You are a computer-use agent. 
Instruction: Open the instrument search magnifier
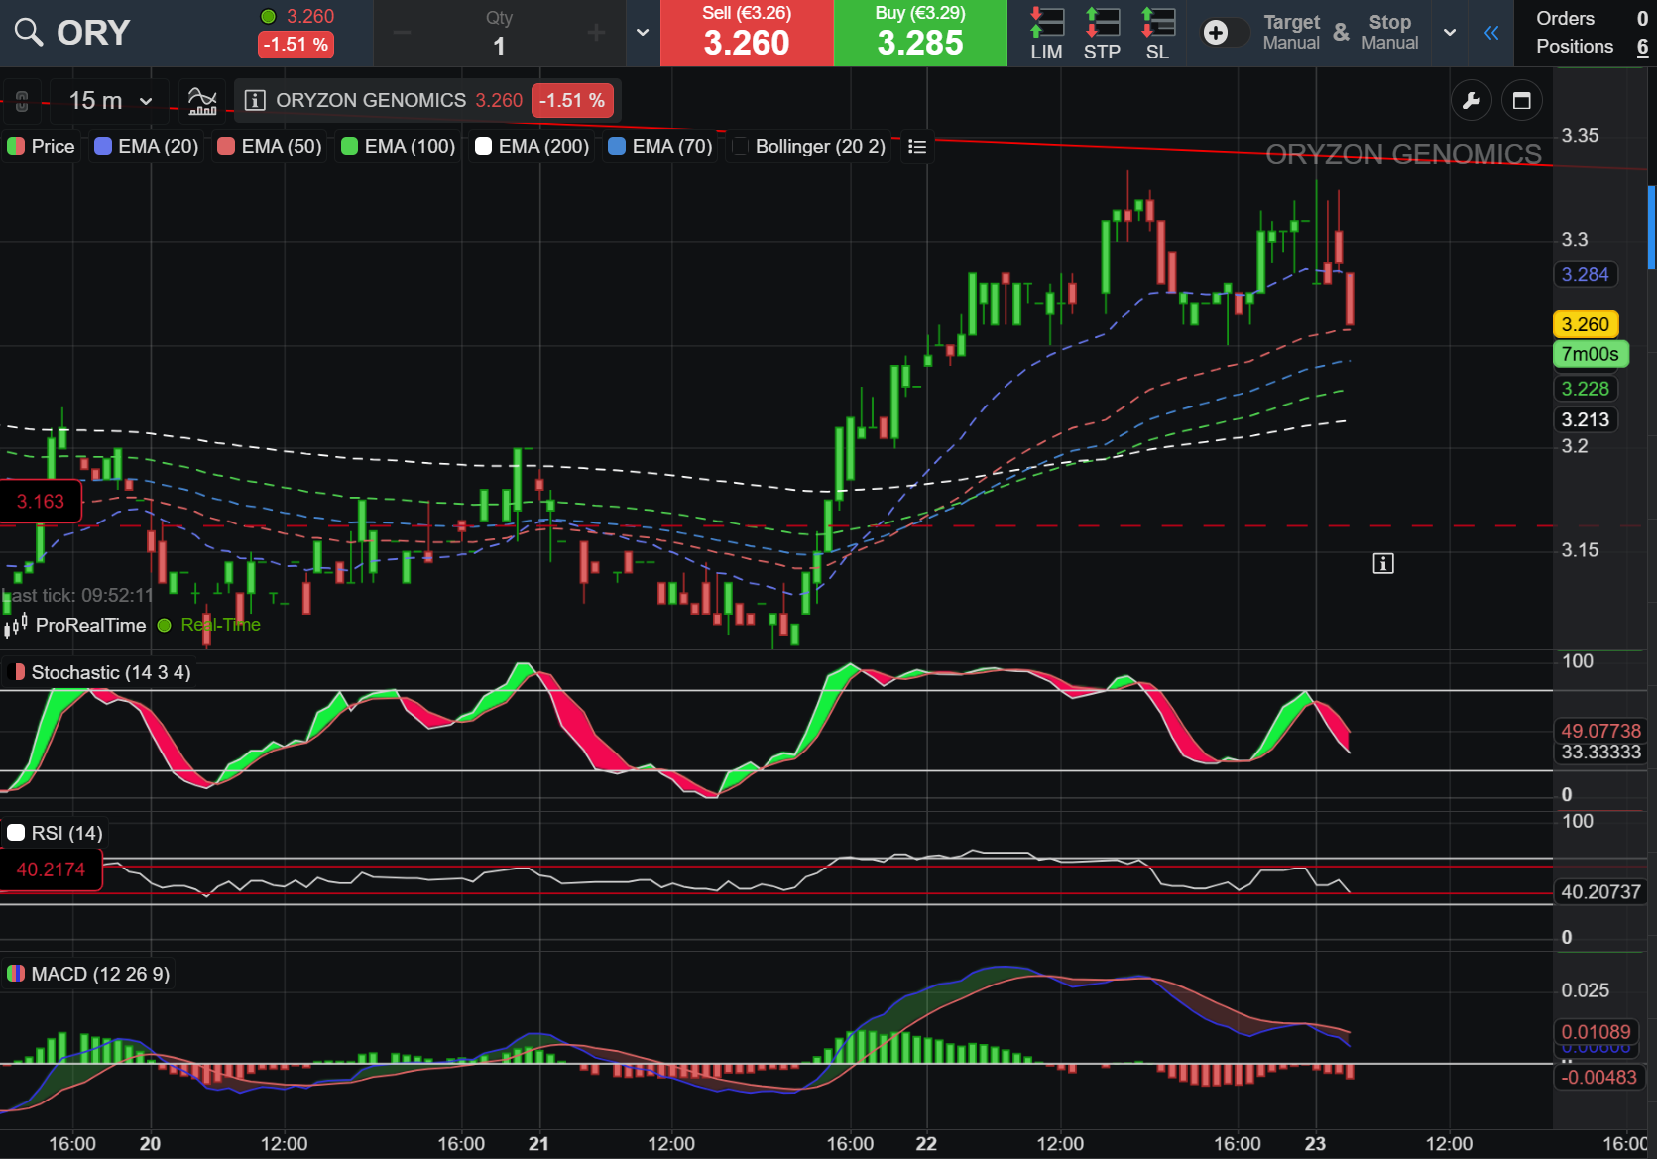pyautogui.click(x=29, y=33)
